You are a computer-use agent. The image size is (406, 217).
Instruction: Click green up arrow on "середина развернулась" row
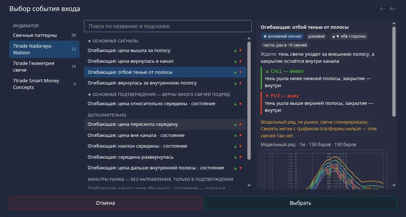pyautogui.click(x=236, y=157)
